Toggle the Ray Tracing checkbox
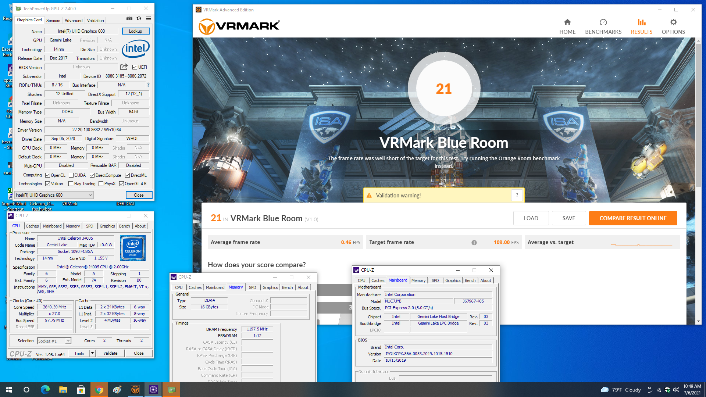The image size is (706, 397). pos(71,184)
